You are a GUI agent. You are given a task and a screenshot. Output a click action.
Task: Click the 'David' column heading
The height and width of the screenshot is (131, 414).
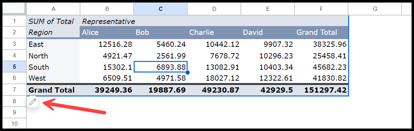[x=268, y=32]
